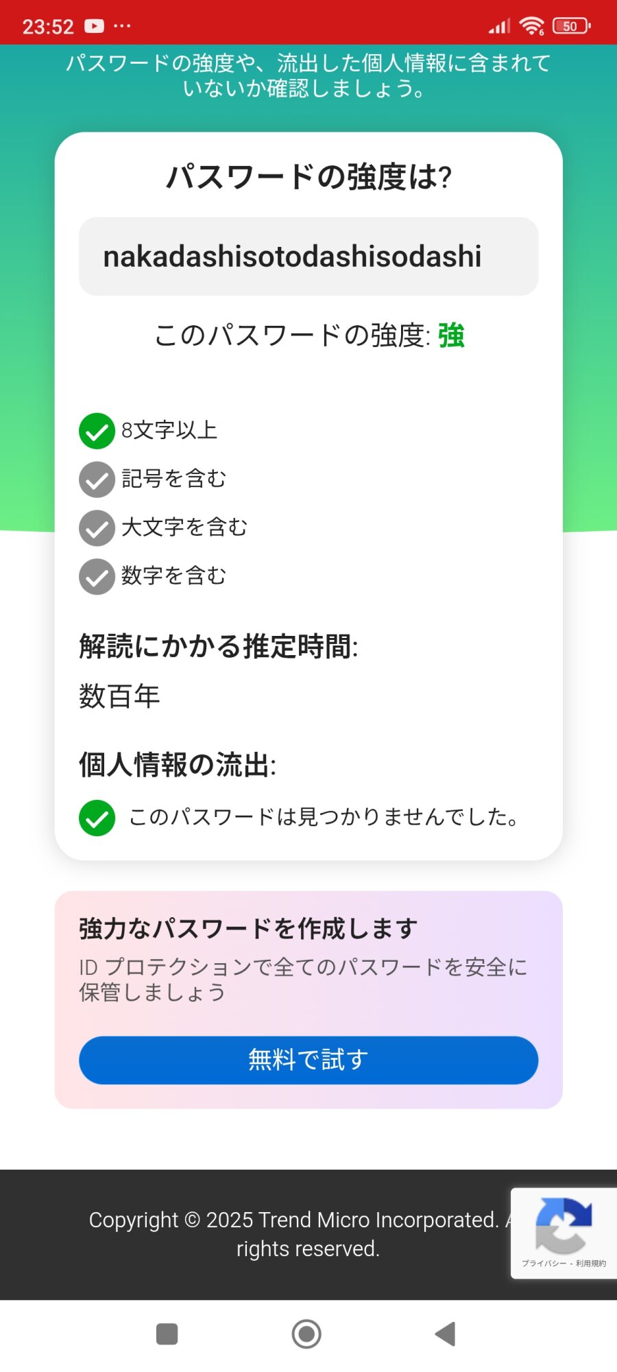
Task: Tap the Wi-Fi status icon
Action: (x=531, y=26)
